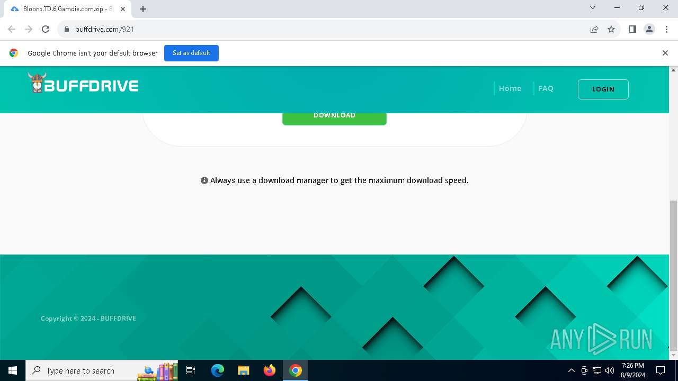The width and height of the screenshot is (678, 381).
Task: Dismiss the default browser notification bar
Action: [665, 53]
